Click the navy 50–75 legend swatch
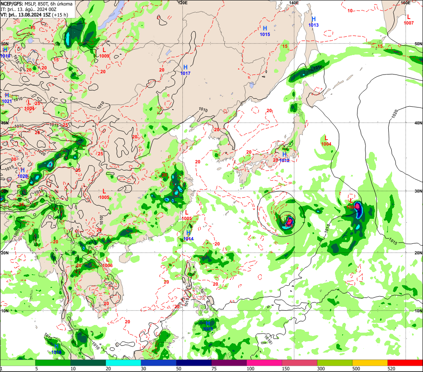 [x=194, y=363]
